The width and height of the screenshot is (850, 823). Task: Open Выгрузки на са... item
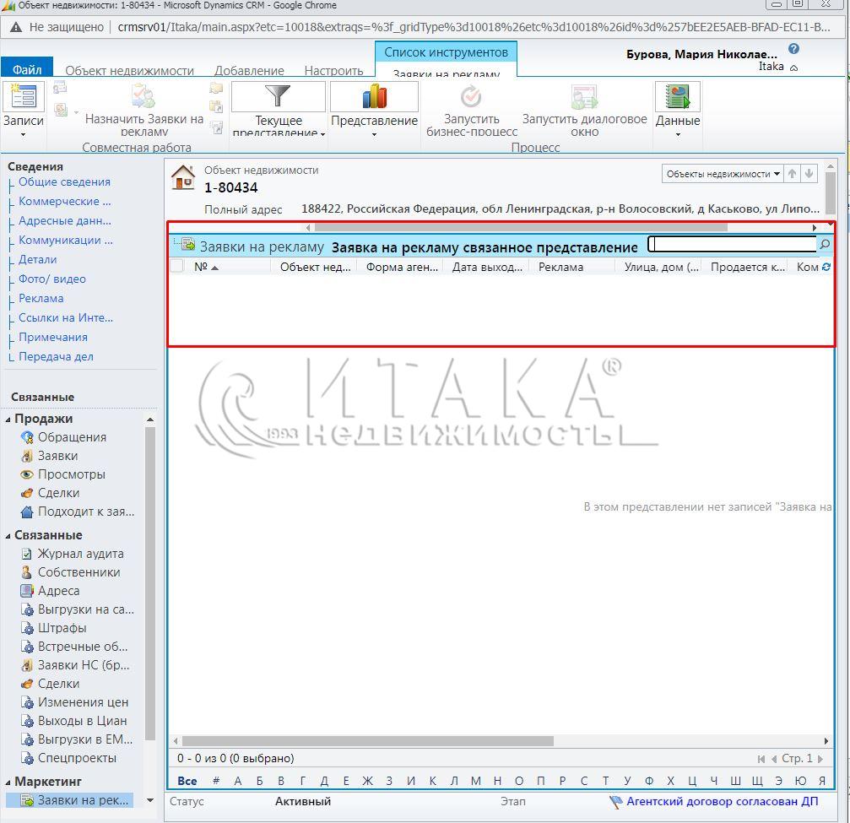tap(85, 609)
